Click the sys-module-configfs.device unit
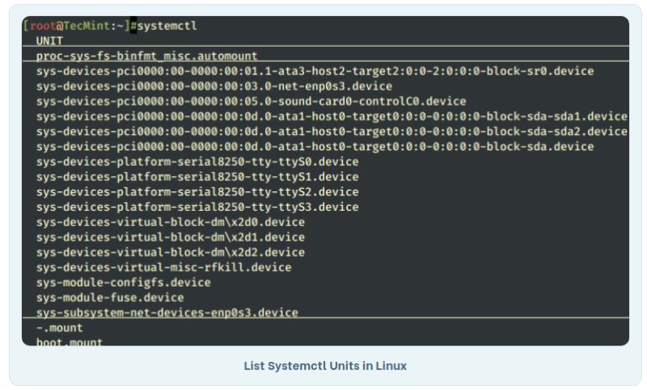647x390 pixels. [123, 283]
